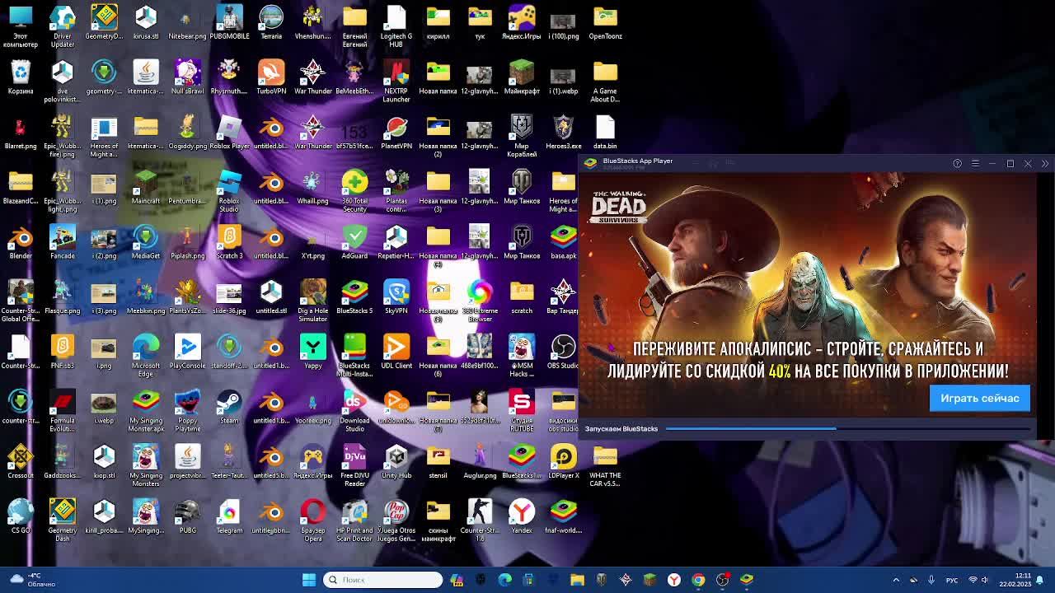Screen dimensions: 1055x593
Task: Select the Telegram desktop shortcut
Action: (229, 517)
